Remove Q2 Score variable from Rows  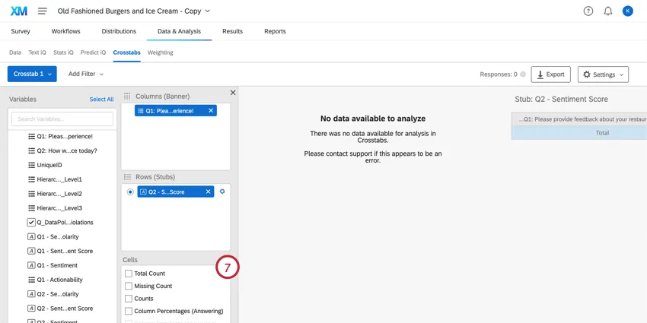point(209,192)
